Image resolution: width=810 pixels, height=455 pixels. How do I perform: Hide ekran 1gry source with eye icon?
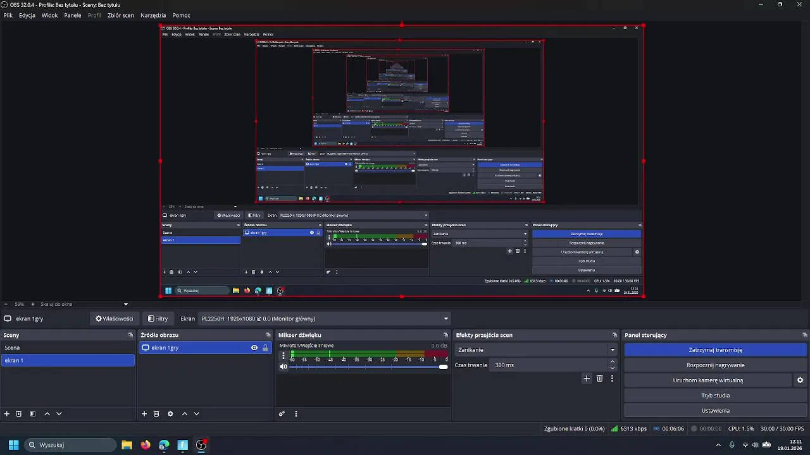tap(254, 348)
